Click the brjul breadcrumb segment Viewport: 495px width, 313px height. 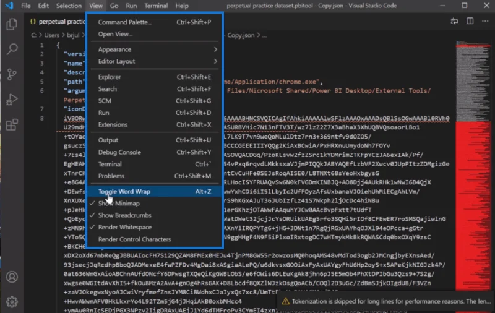(x=73, y=35)
